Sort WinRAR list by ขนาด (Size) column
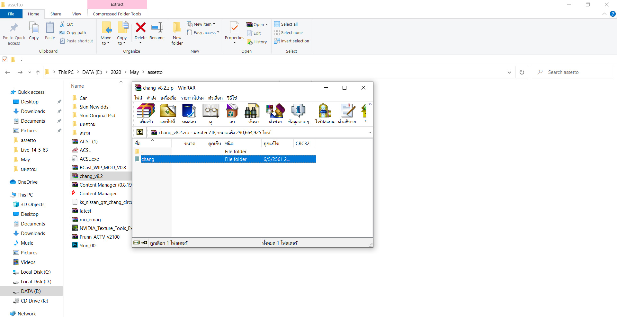This screenshot has height=317, width=617. click(184, 143)
